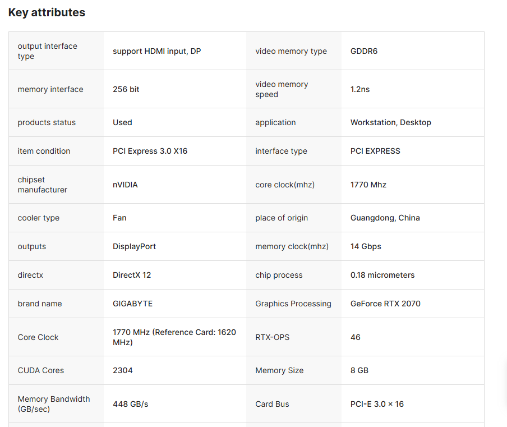
Task: Select the "RTX-OPS" label
Action: tap(272, 337)
